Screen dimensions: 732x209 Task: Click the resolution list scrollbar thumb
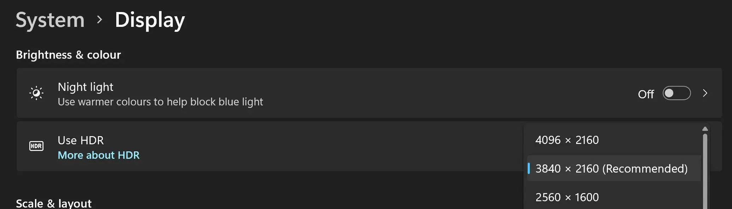point(705,171)
